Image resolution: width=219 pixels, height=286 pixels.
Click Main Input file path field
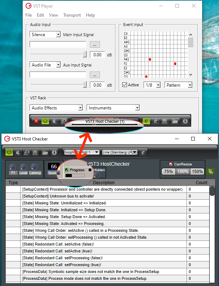[x=58, y=44]
